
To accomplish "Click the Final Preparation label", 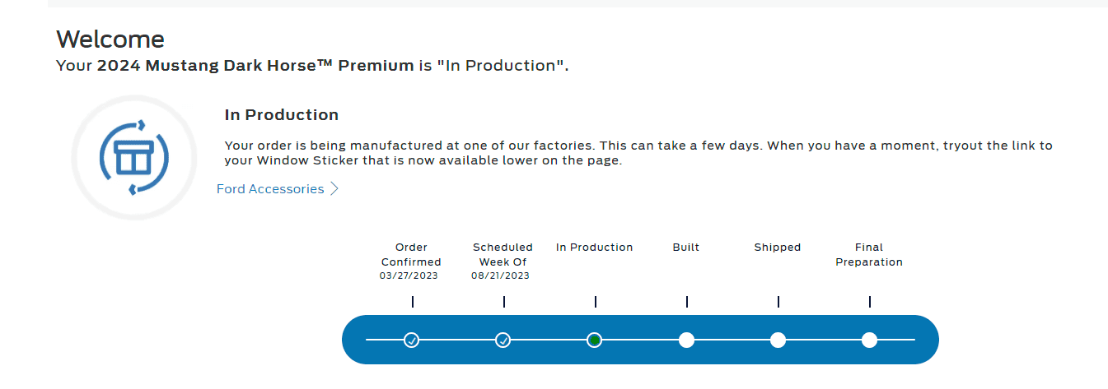I will click(x=869, y=255).
